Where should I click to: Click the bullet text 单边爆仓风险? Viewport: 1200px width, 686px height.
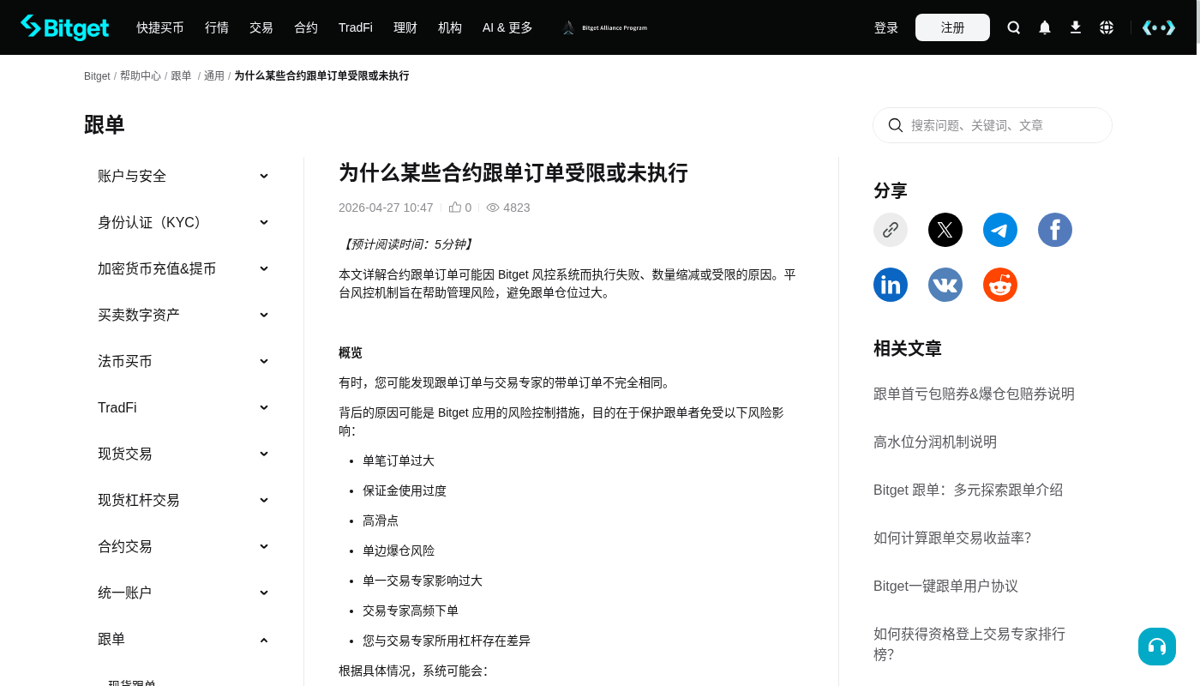pyautogui.click(x=399, y=551)
